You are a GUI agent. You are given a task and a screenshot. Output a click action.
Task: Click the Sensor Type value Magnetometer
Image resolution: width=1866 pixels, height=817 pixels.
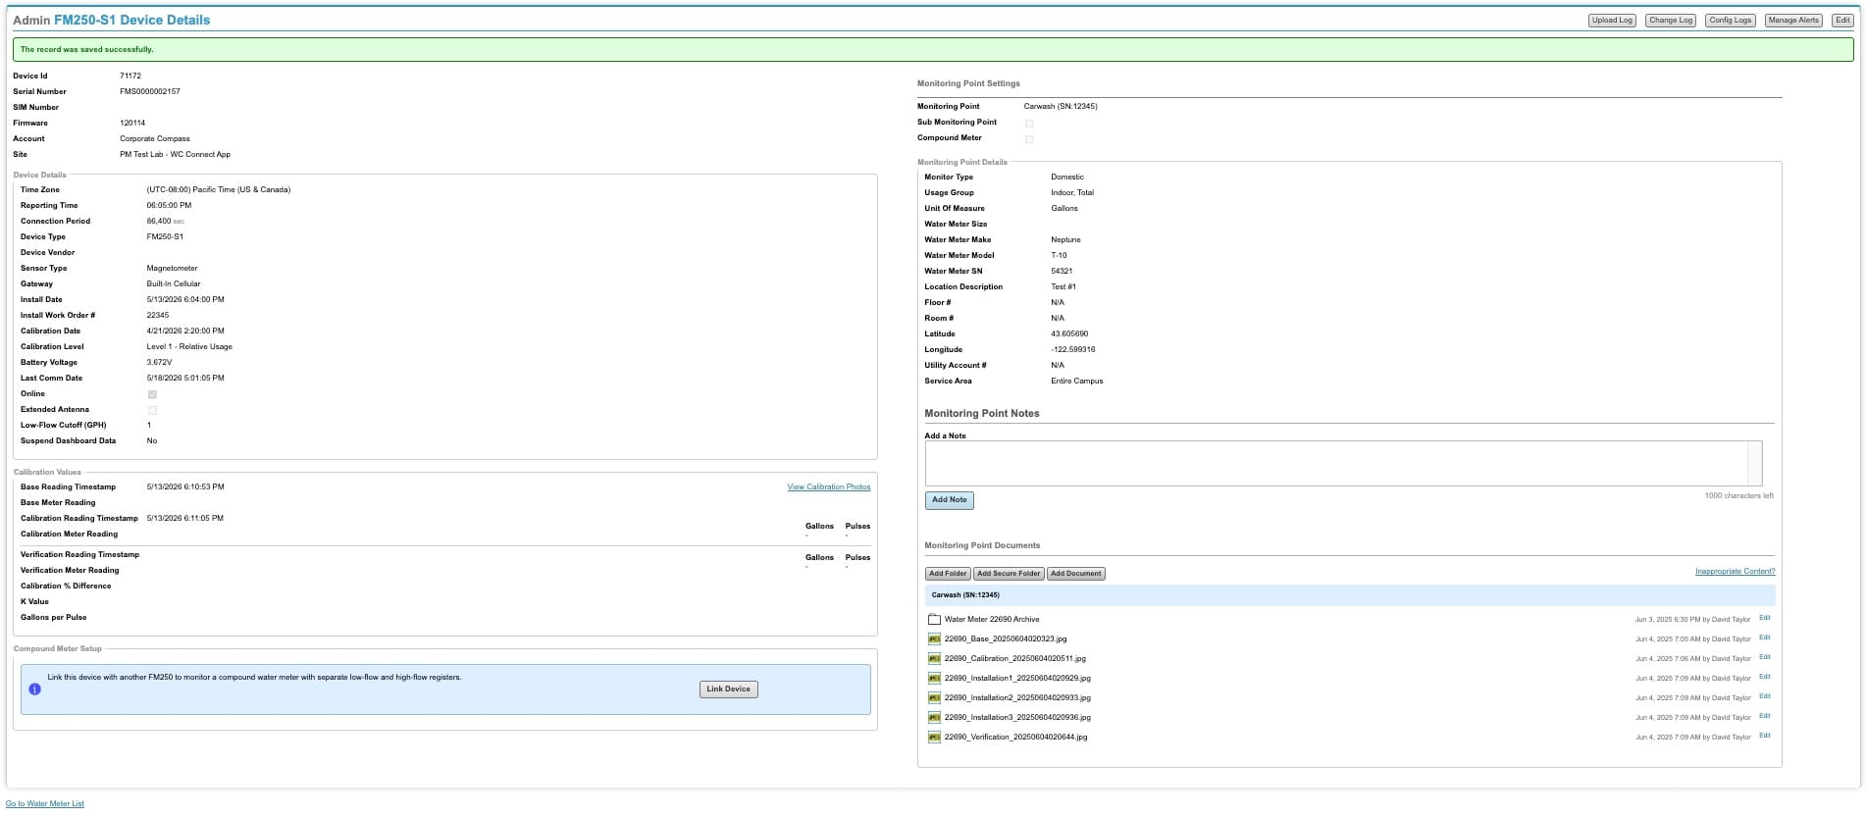pos(172,269)
